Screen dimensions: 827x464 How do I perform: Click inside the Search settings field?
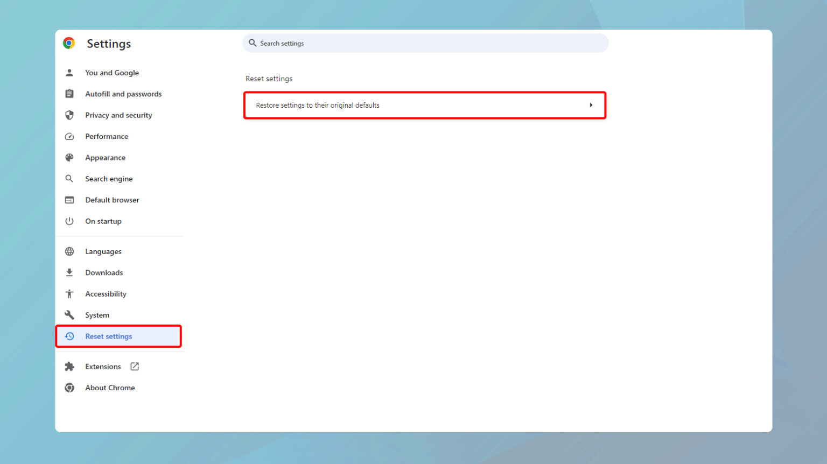pyautogui.click(x=377, y=43)
